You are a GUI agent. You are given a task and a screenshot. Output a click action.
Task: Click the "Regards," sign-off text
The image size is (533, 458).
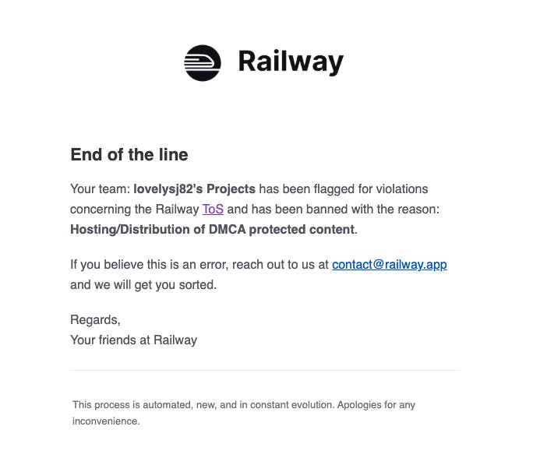95,319
